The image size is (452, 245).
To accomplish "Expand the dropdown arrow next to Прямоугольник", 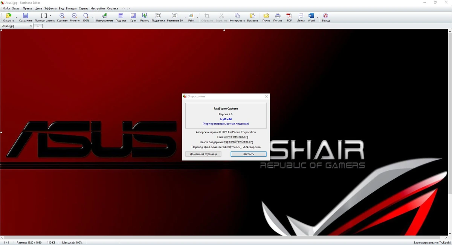I will click(x=50, y=16).
